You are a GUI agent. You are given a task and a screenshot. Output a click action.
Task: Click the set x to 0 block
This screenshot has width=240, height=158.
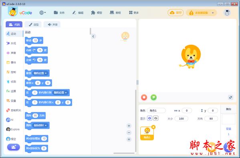tap(36, 148)
